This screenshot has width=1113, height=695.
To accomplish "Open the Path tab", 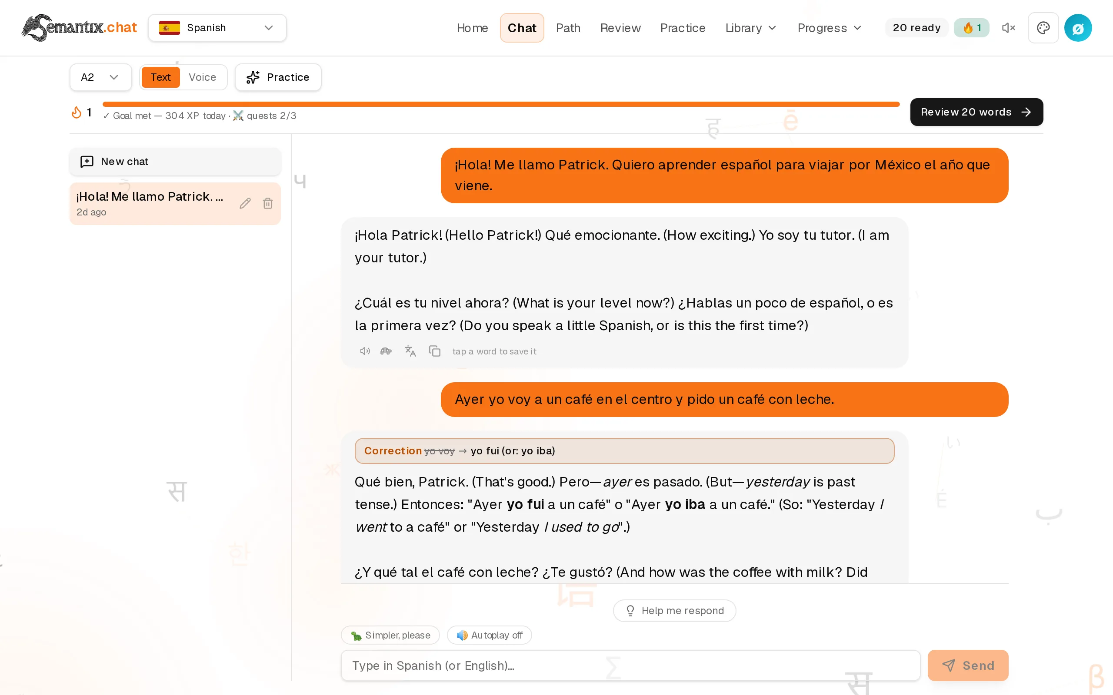I will tap(568, 28).
